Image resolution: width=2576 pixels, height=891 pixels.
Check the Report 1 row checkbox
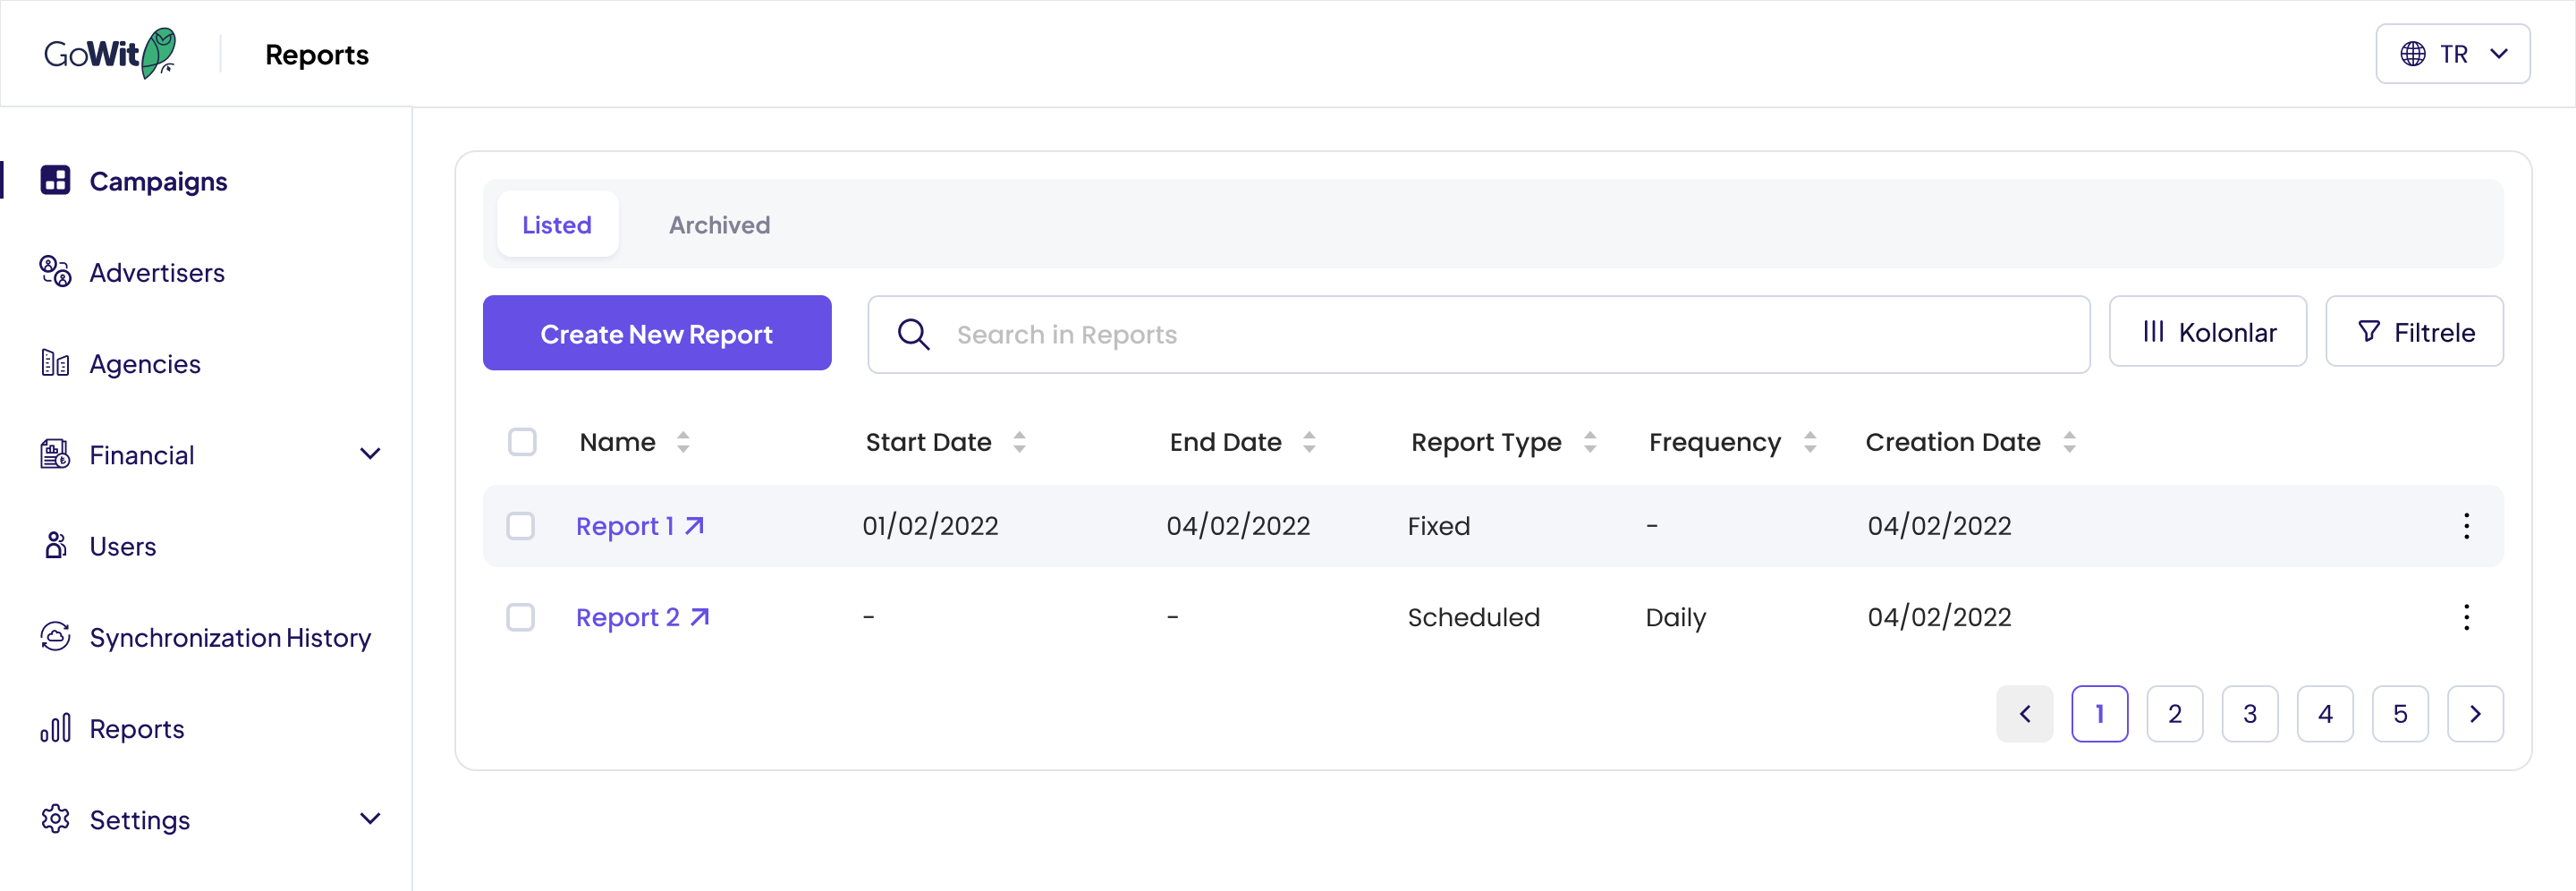[521, 526]
